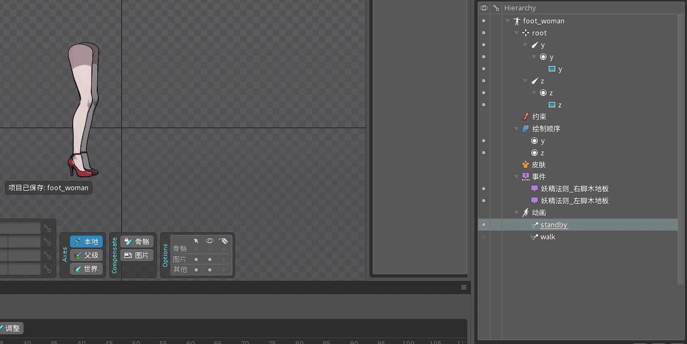
Task: Click the root bone crosshair icon
Action: pyautogui.click(x=526, y=33)
